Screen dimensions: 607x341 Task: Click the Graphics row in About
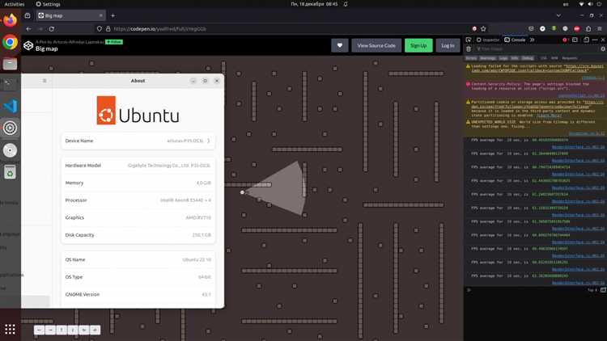coord(138,217)
